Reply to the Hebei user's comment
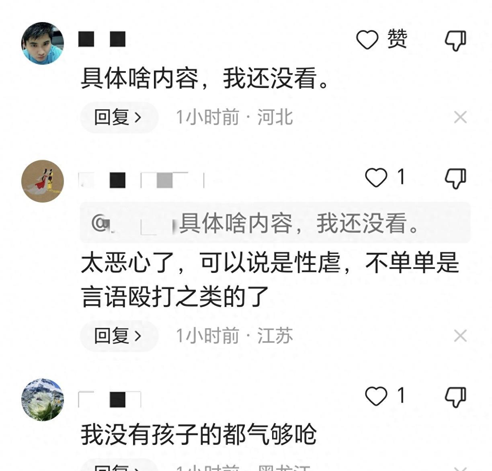This screenshot has height=471, width=492. 119,117
